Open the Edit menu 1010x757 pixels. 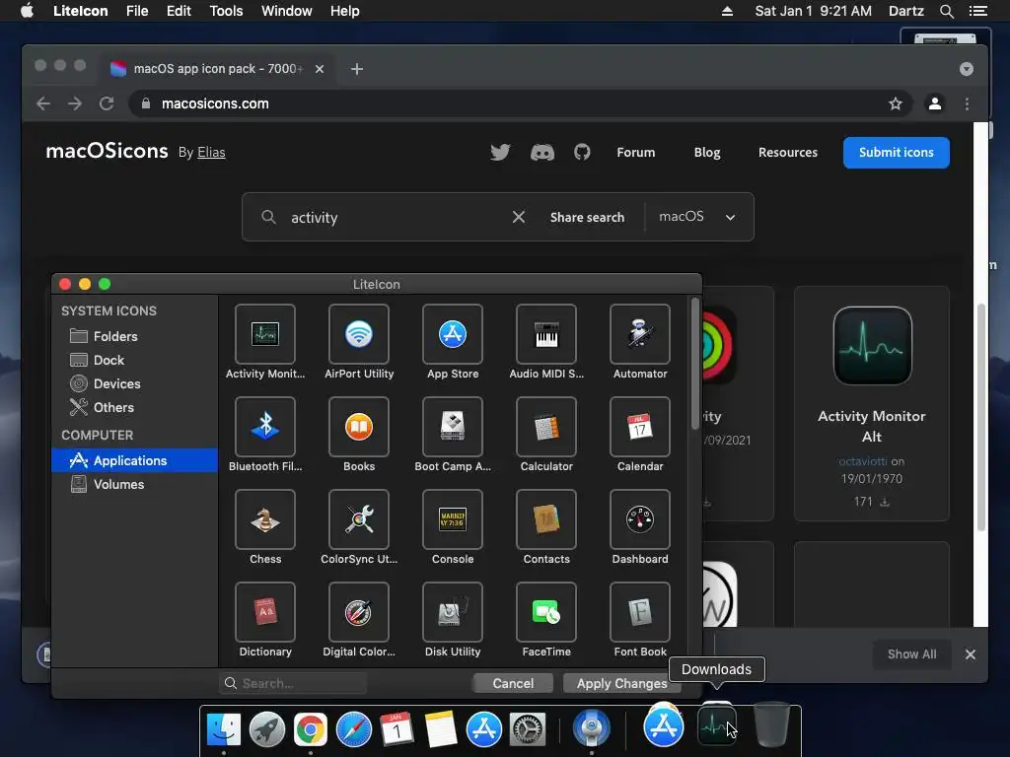(x=179, y=11)
